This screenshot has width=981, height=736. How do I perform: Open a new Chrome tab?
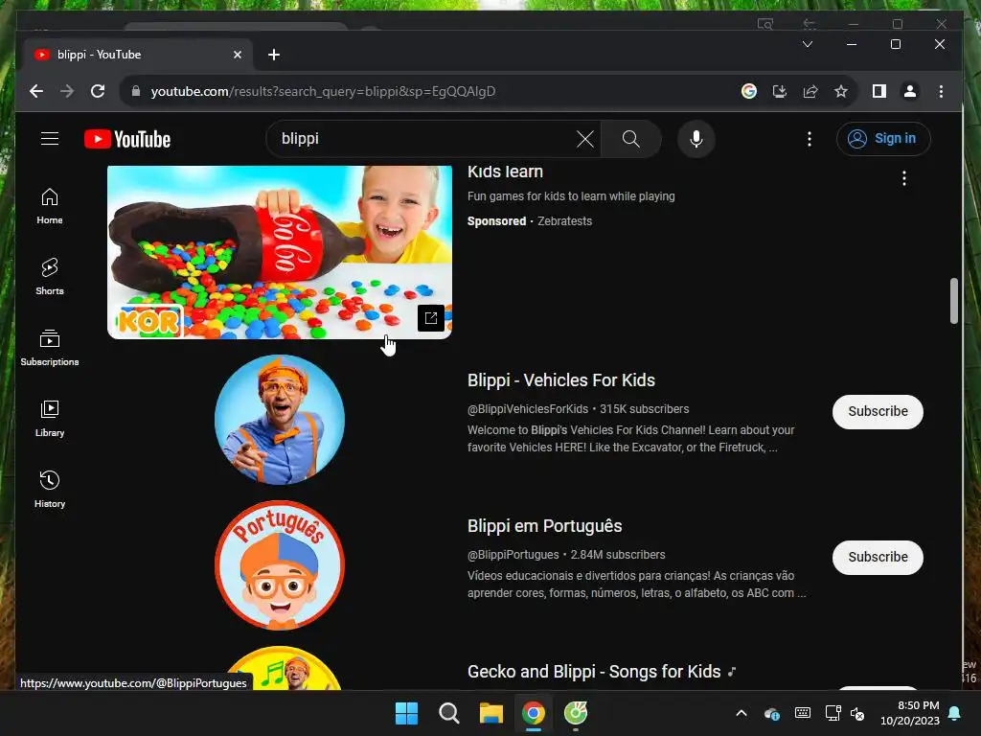[274, 55]
